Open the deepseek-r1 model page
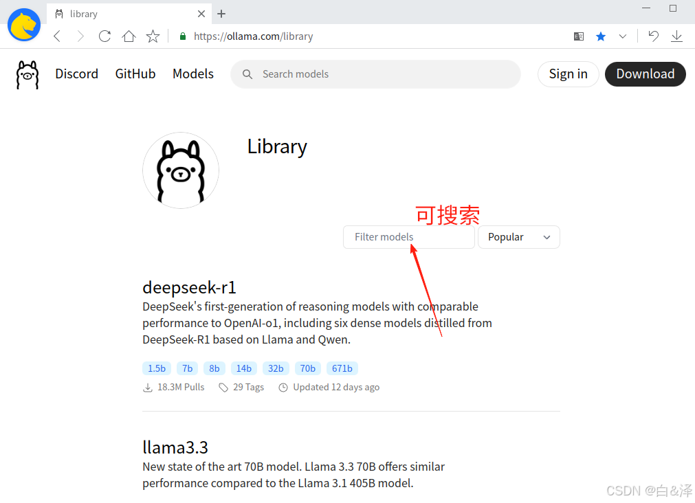The image size is (695, 503). tap(189, 288)
